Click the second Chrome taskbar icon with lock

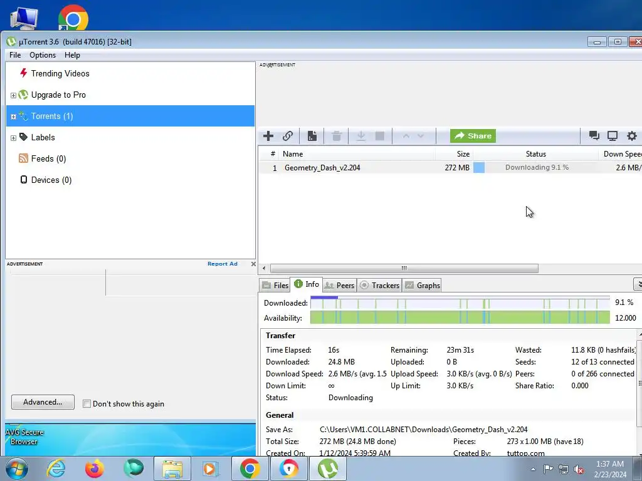point(288,468)
